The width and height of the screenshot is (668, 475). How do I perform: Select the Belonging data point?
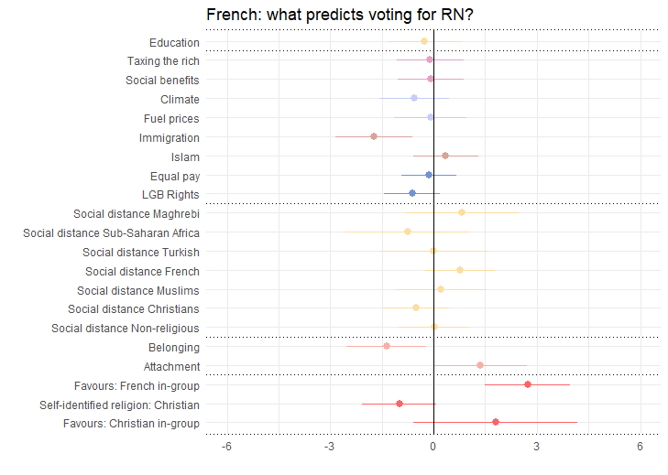click(x=387, y=346)
